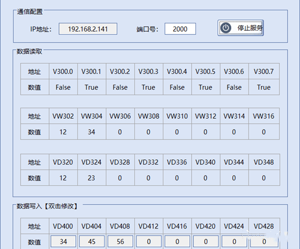Image resolution: width=300 pixels, height=249 pixels.
Task: Click the VD412 write value box
Action: 149,241
